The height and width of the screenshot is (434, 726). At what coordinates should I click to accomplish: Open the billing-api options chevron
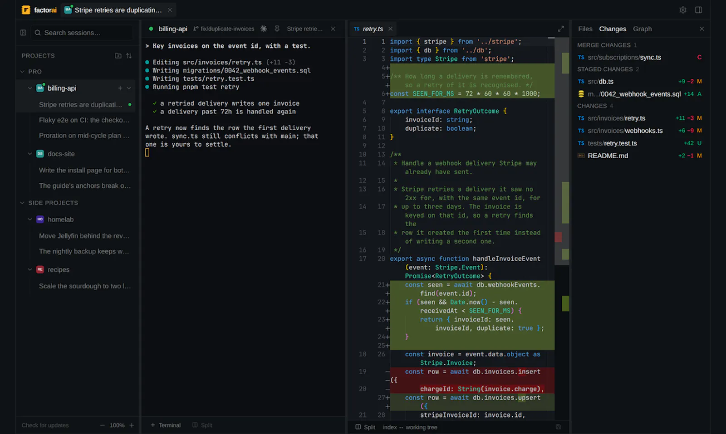129,88
